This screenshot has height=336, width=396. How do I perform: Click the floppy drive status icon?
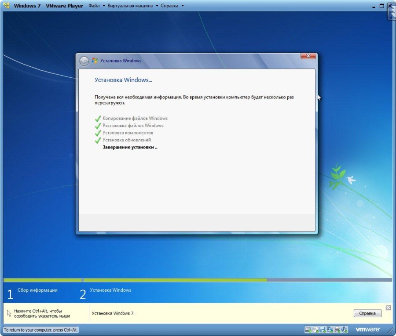click(323, 329)
